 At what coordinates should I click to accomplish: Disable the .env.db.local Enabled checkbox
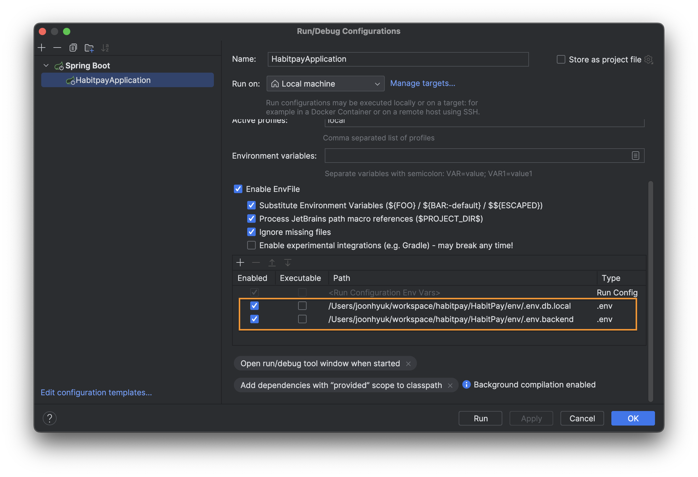point(254,306)
